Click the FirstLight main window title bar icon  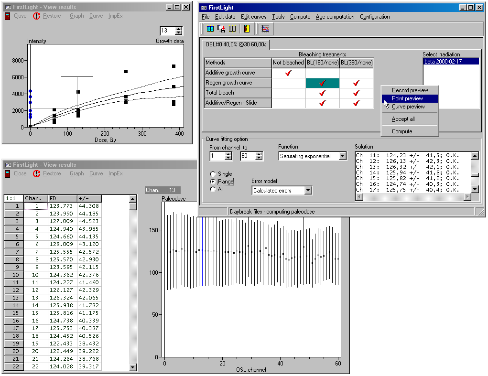coord(204,8)
